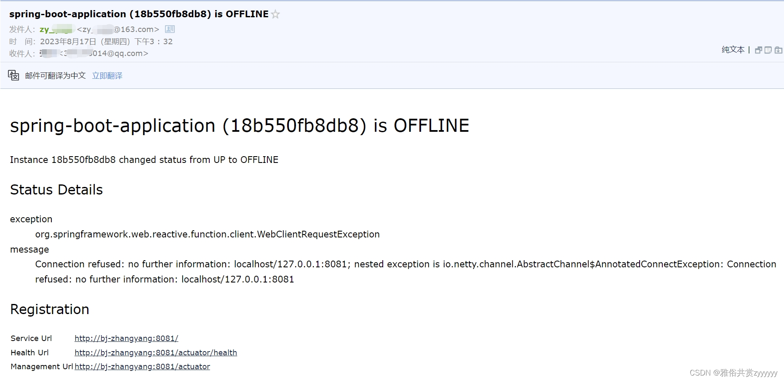Click the 'Service Url' label

[x=31, y=338]
